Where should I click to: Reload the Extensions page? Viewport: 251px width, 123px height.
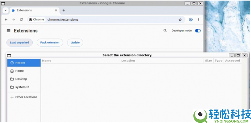click(21, 19)
